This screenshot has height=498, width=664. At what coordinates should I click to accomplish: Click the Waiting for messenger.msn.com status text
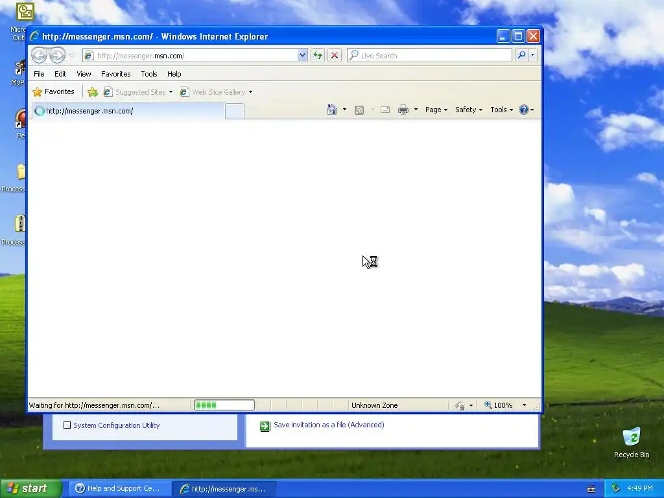[x=94, y=405]
